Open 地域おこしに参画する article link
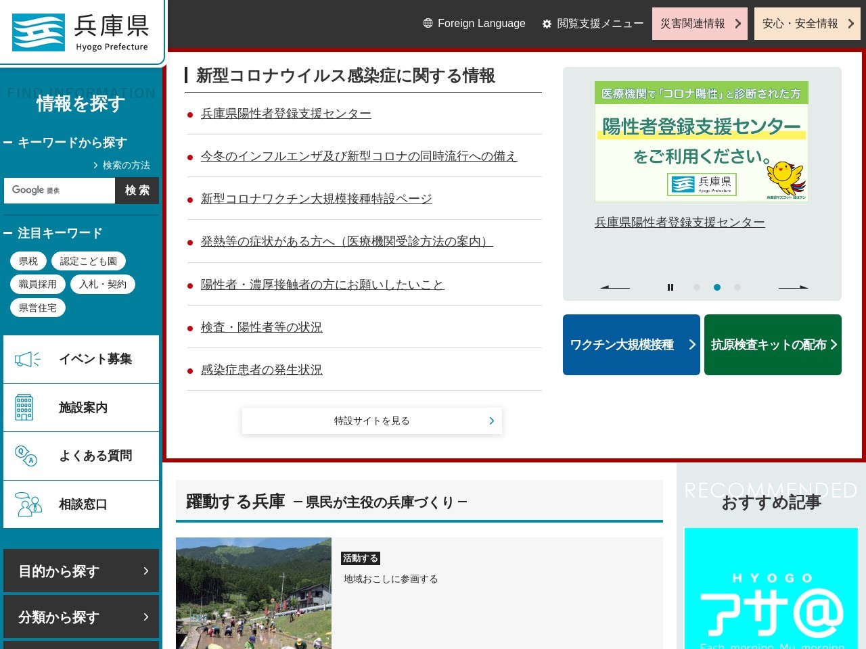866x649 pixels. coord(391,579)
